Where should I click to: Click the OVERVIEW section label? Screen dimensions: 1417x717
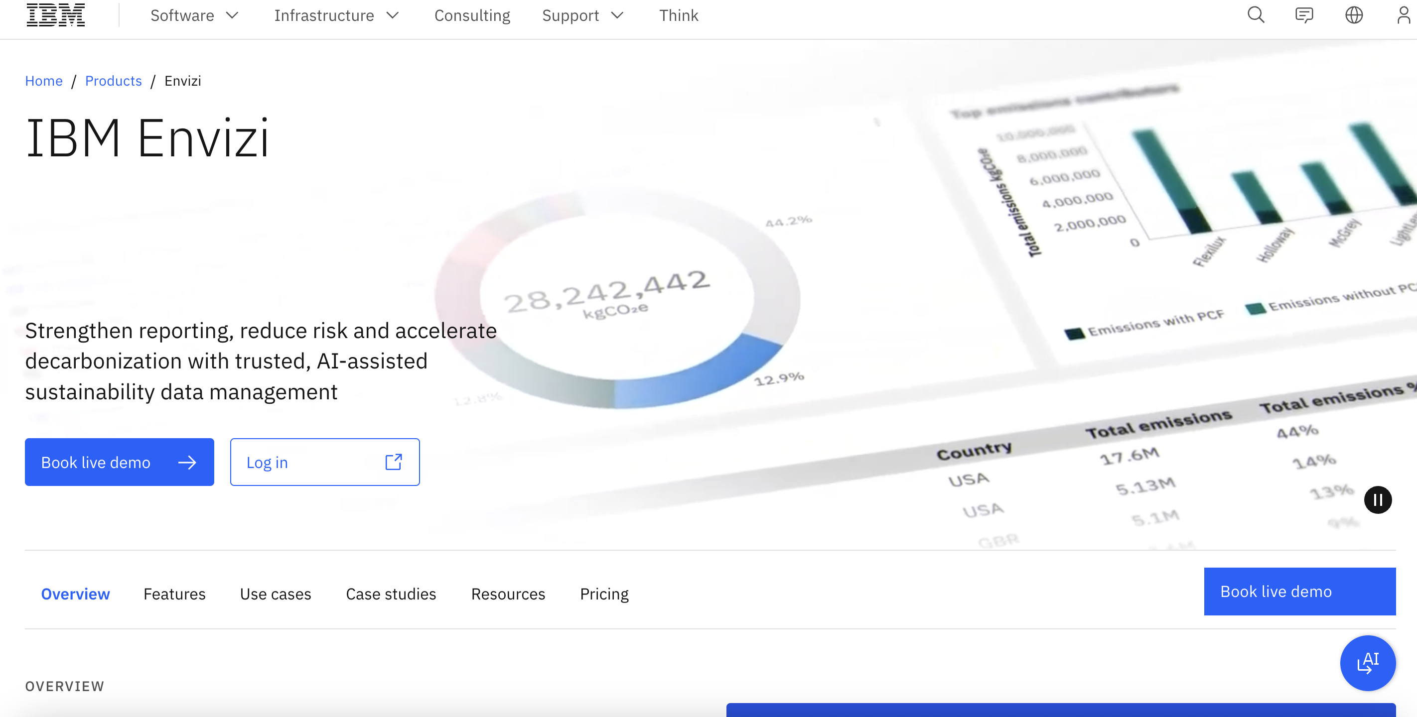[x=64, y=686]
